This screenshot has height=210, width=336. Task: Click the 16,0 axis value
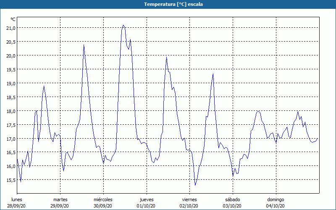click(x=11, y=166)
